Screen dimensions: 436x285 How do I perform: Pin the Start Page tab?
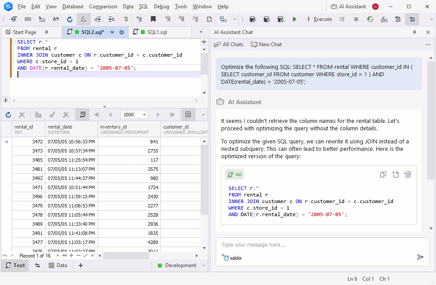[47, 32]
